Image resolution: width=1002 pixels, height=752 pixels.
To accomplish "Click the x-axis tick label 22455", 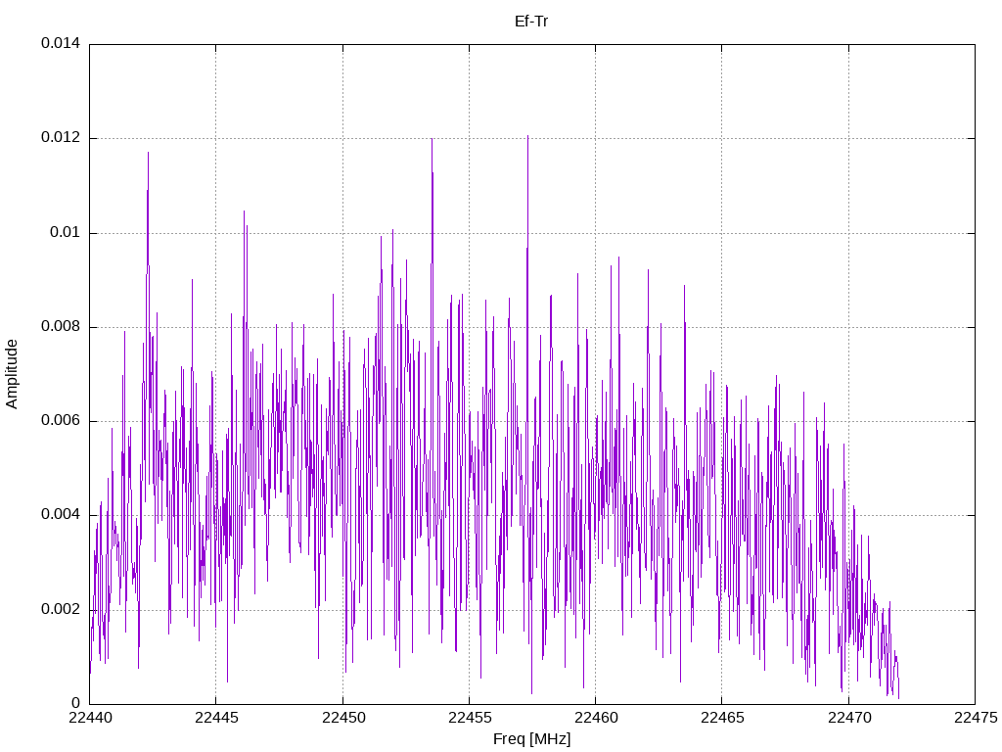I will 470,718.
